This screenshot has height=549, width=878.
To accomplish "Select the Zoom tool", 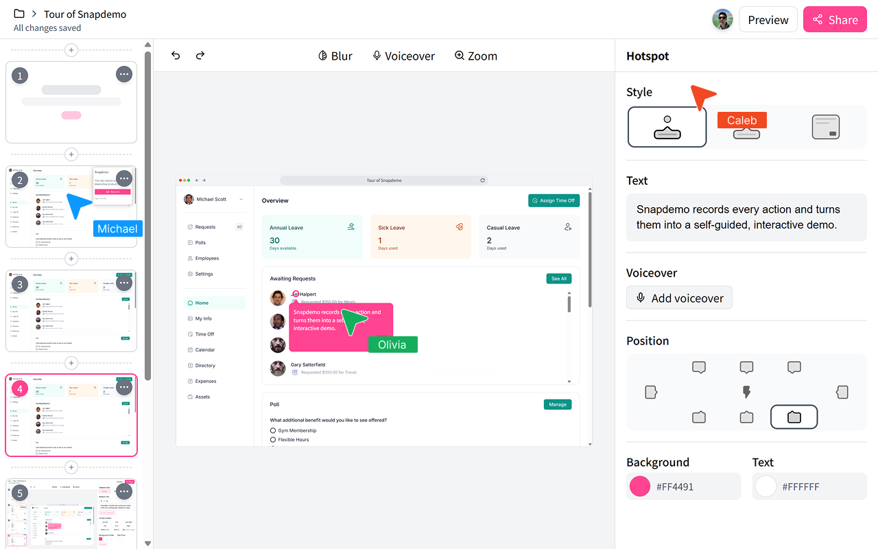I will click(475, 56).
